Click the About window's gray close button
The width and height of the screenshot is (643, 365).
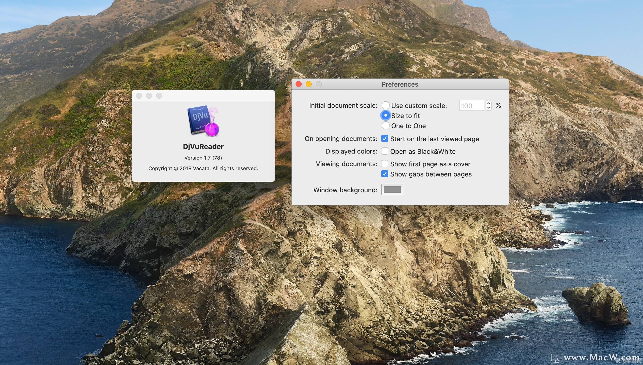click(139, 96)
